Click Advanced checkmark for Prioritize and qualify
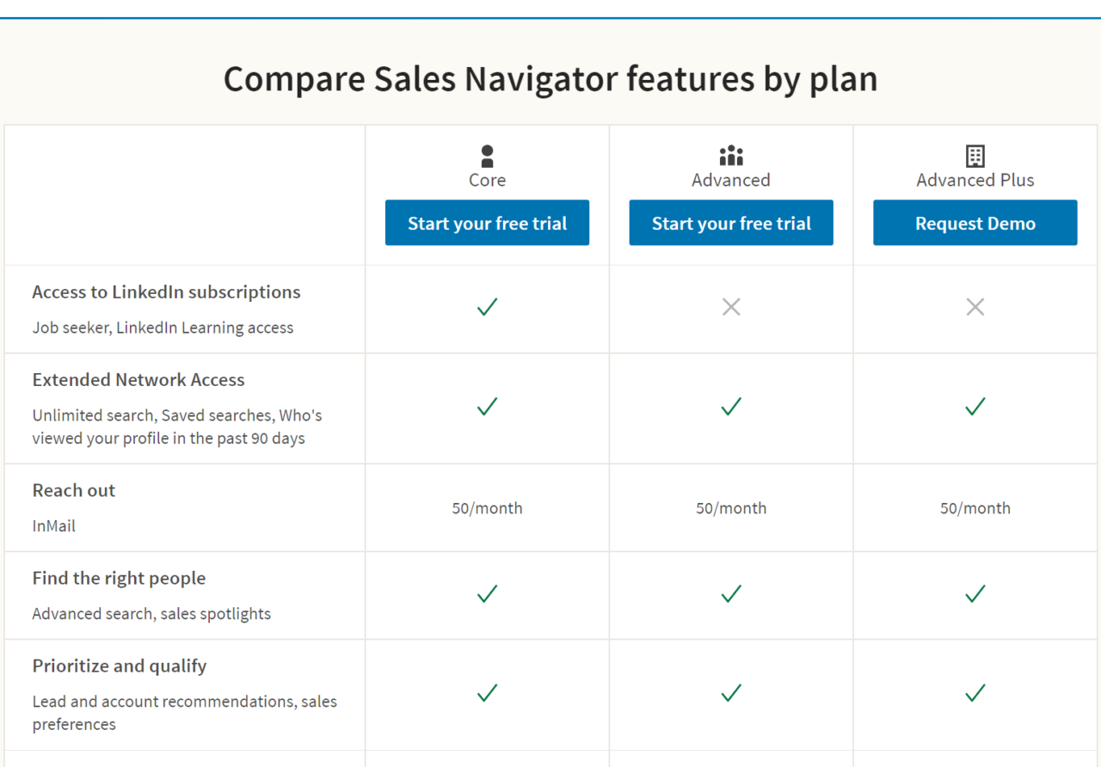Viewport: 1101px width, 767px height. coord(730,693)
